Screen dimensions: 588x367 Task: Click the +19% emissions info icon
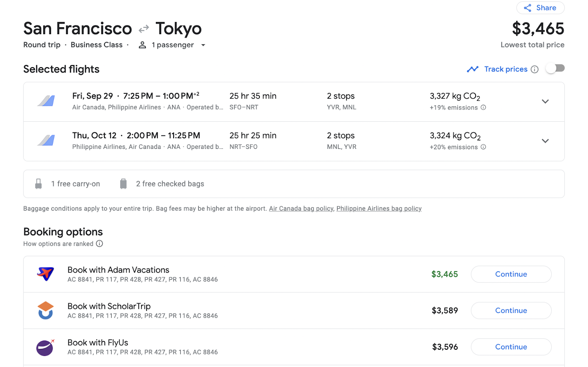coord(483,107)
